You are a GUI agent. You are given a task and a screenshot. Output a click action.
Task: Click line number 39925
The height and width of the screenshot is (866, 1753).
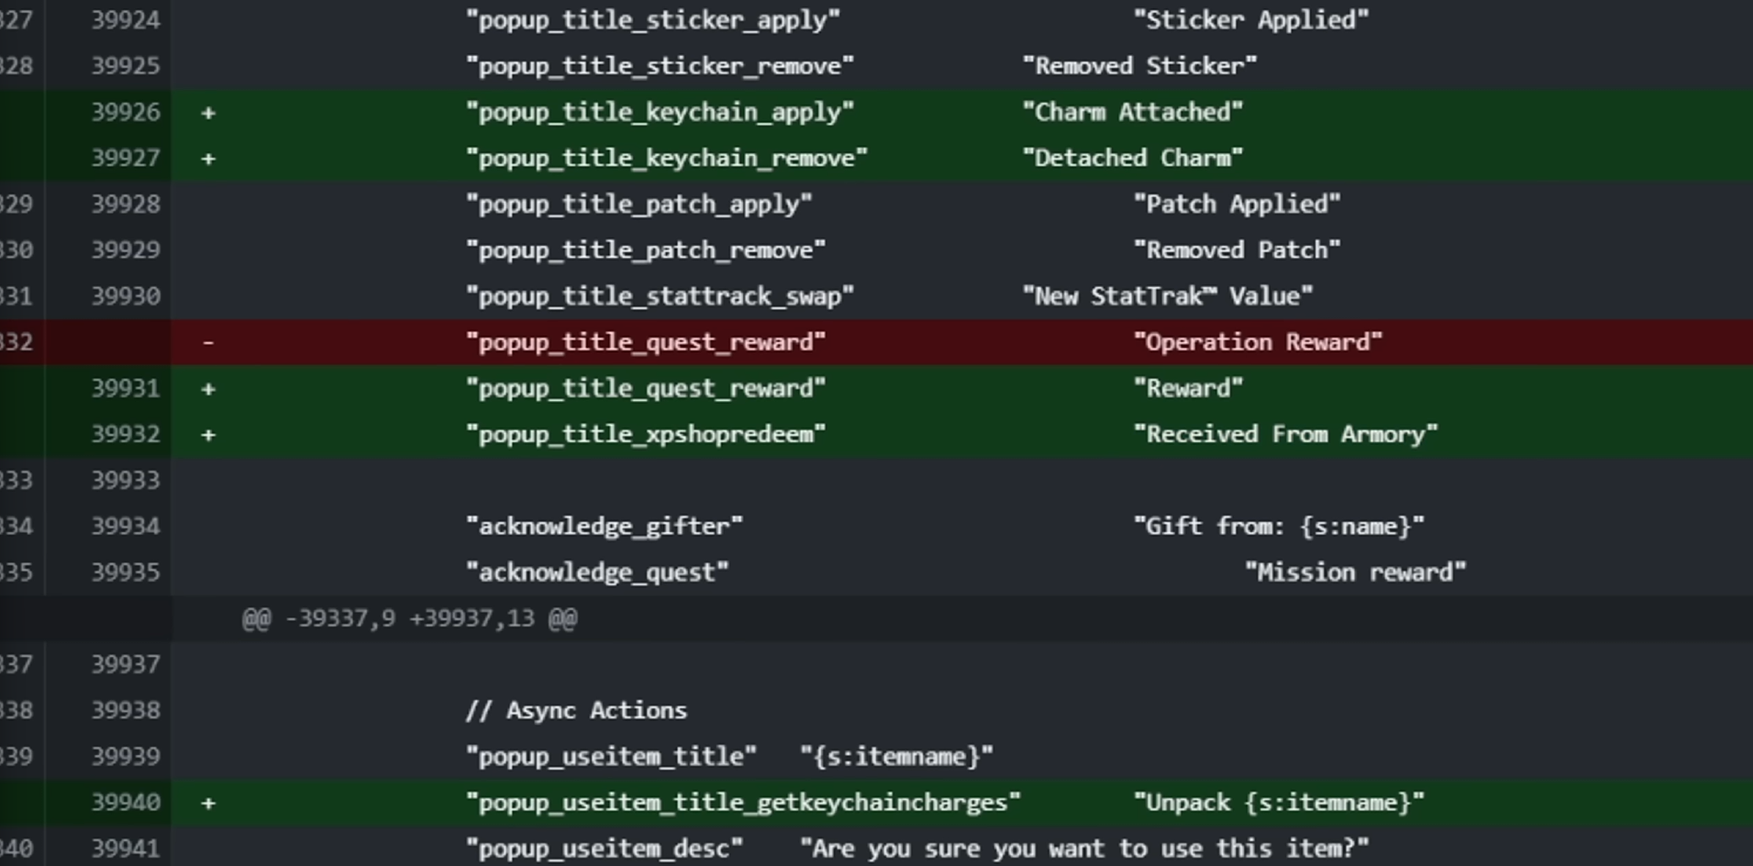click(x=126, y=66)
